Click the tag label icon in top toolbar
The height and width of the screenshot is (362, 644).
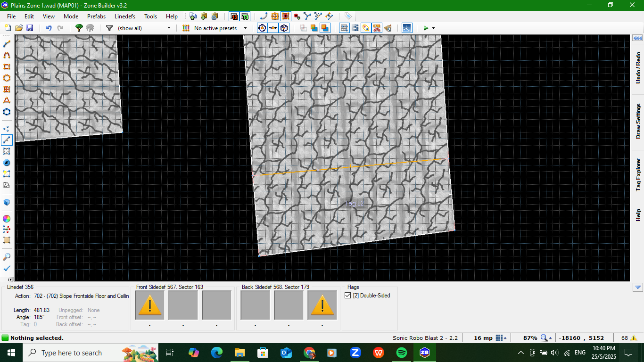tap(347, 16)
